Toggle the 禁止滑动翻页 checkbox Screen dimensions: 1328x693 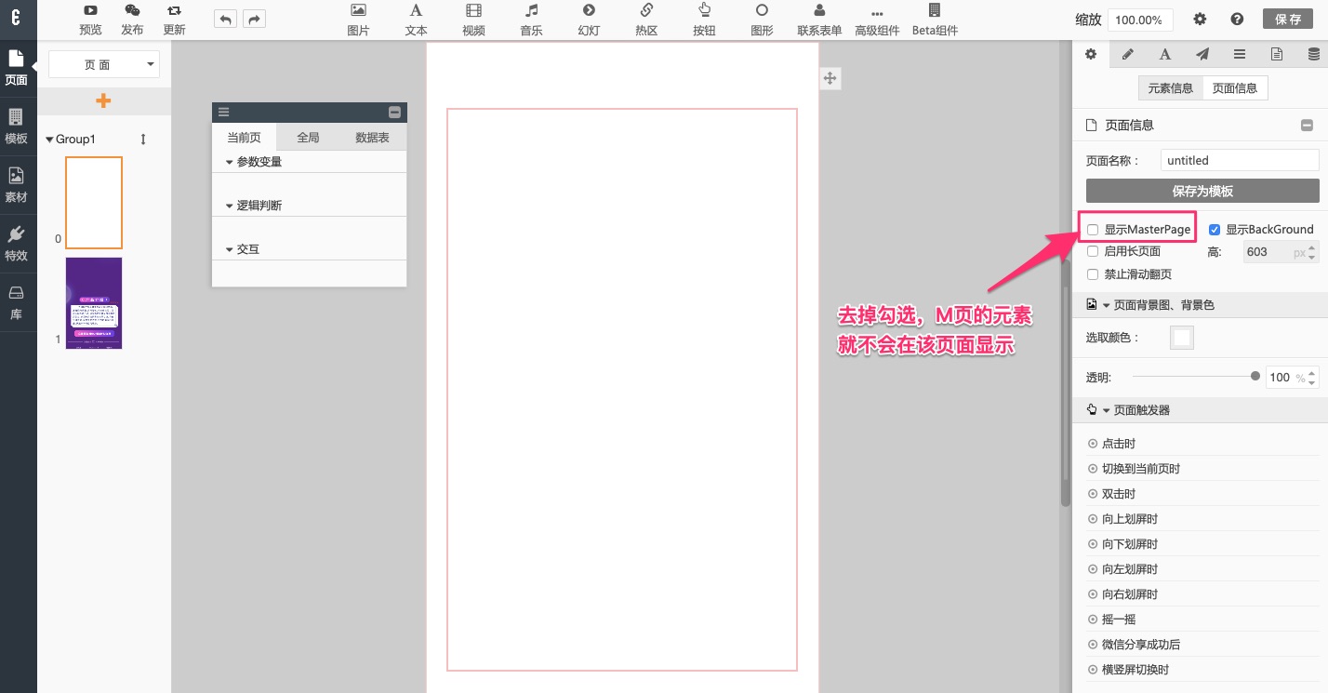pyautogui.click(x=1094, y=274)
